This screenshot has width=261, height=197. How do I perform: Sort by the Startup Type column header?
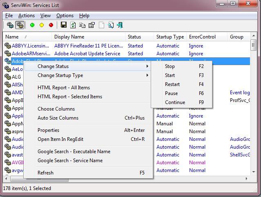click(170, 37)
